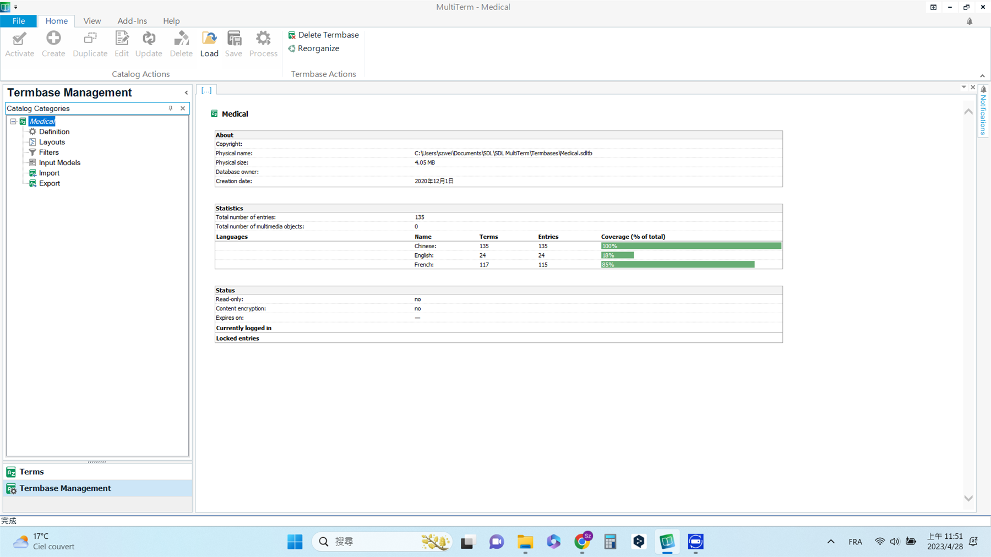Click the Load ribbon icon
The image size is (991, 557).
point(209,44)
